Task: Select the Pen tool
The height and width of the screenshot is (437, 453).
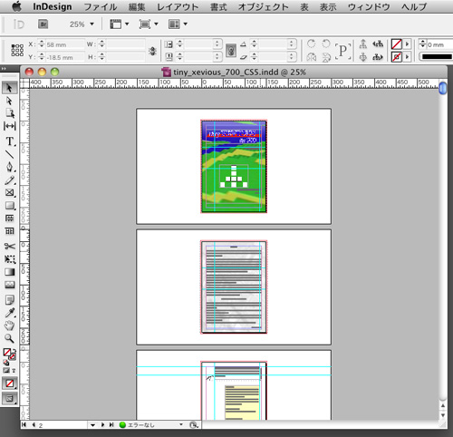Action: [9, 167]
